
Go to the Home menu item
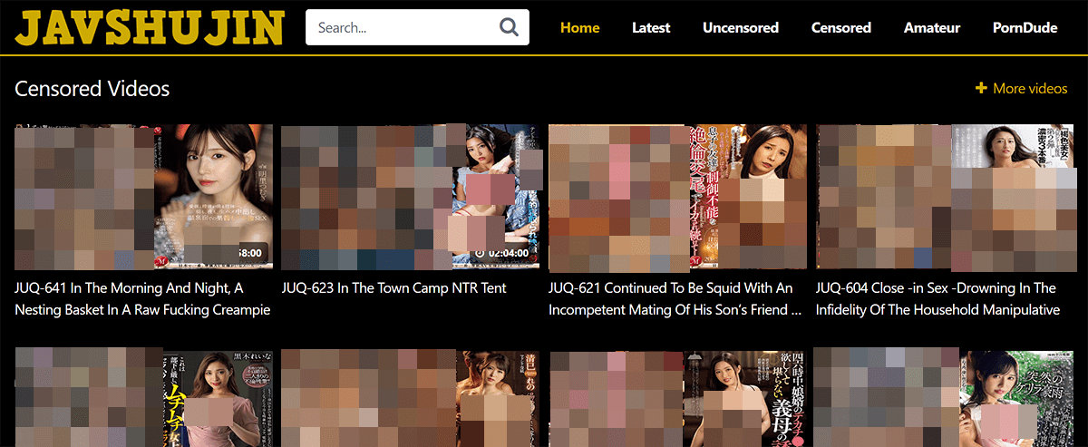tap(579, 27)
